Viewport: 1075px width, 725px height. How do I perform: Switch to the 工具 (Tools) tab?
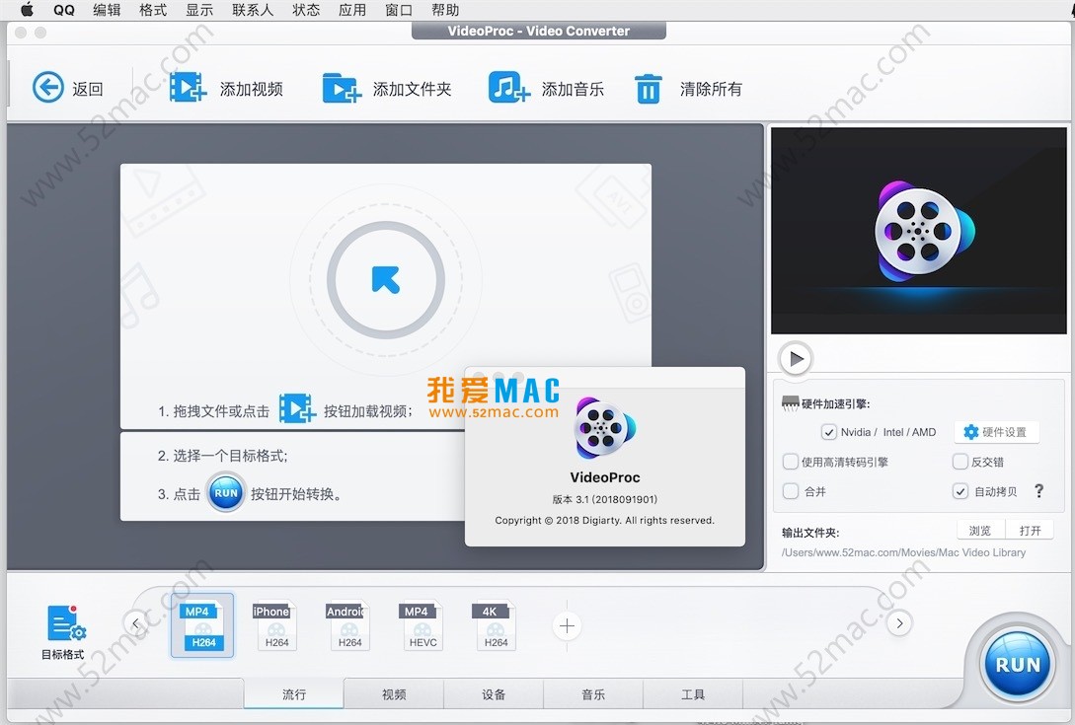click(x=692, y=694)
